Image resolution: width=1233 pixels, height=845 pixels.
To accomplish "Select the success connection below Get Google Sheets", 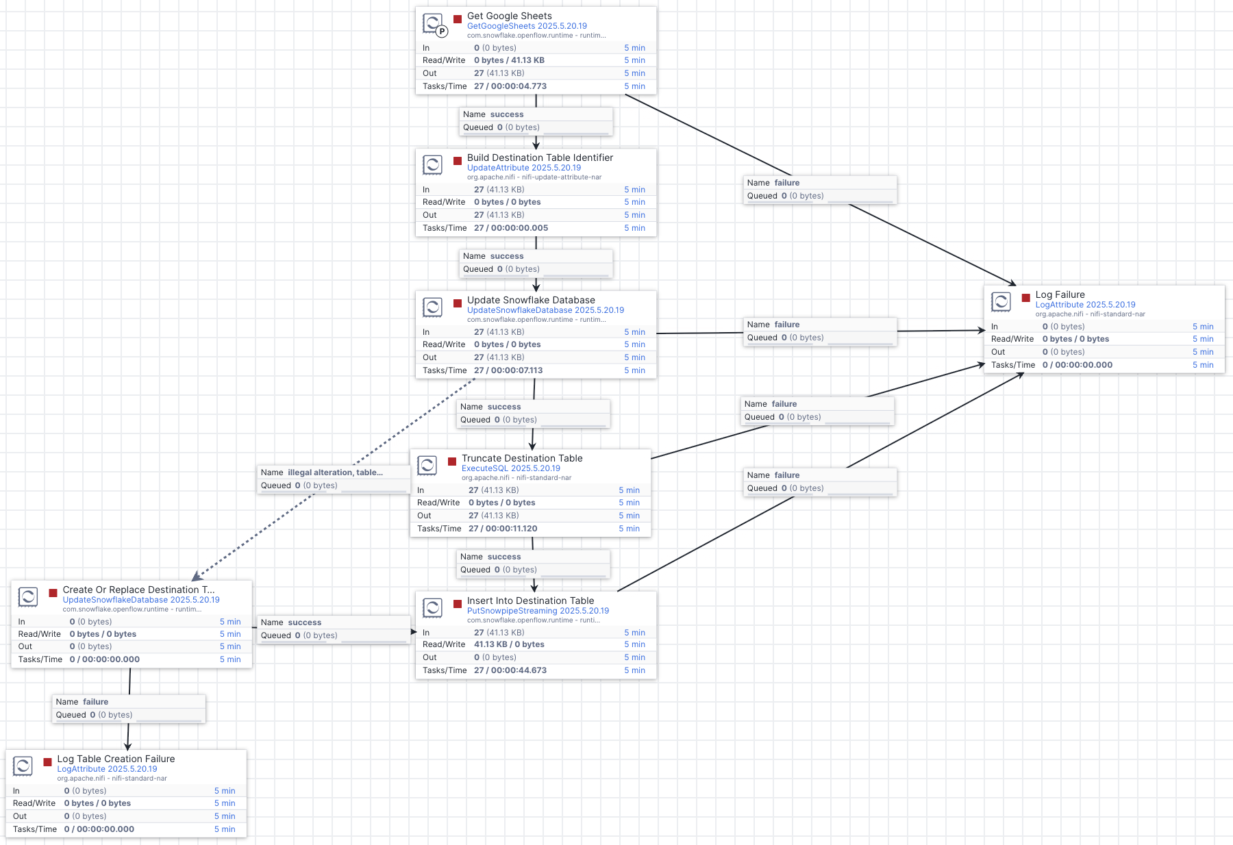I will point(536,121).
